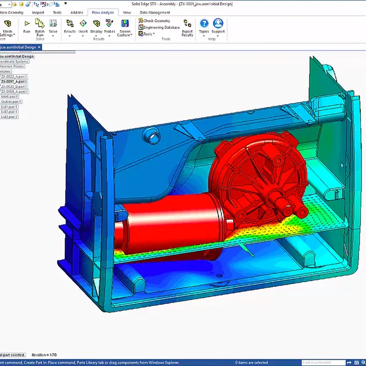Expand the Solve dropdown arrow
The image size is (366, 366).
(x=53, y=36)
